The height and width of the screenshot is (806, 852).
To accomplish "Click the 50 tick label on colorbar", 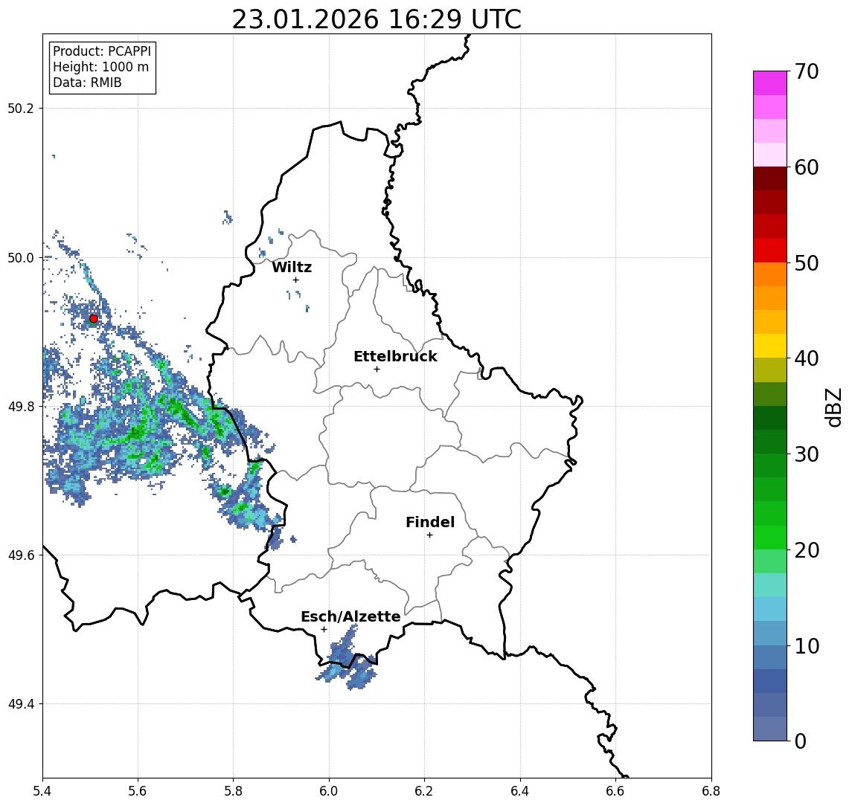I will (x=807, y=263).
